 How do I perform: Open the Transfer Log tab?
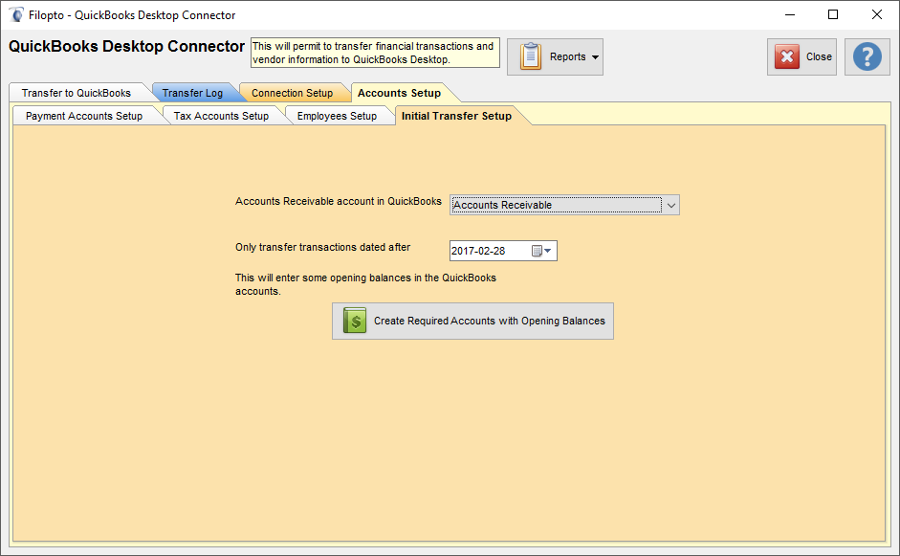coord(192,93)
